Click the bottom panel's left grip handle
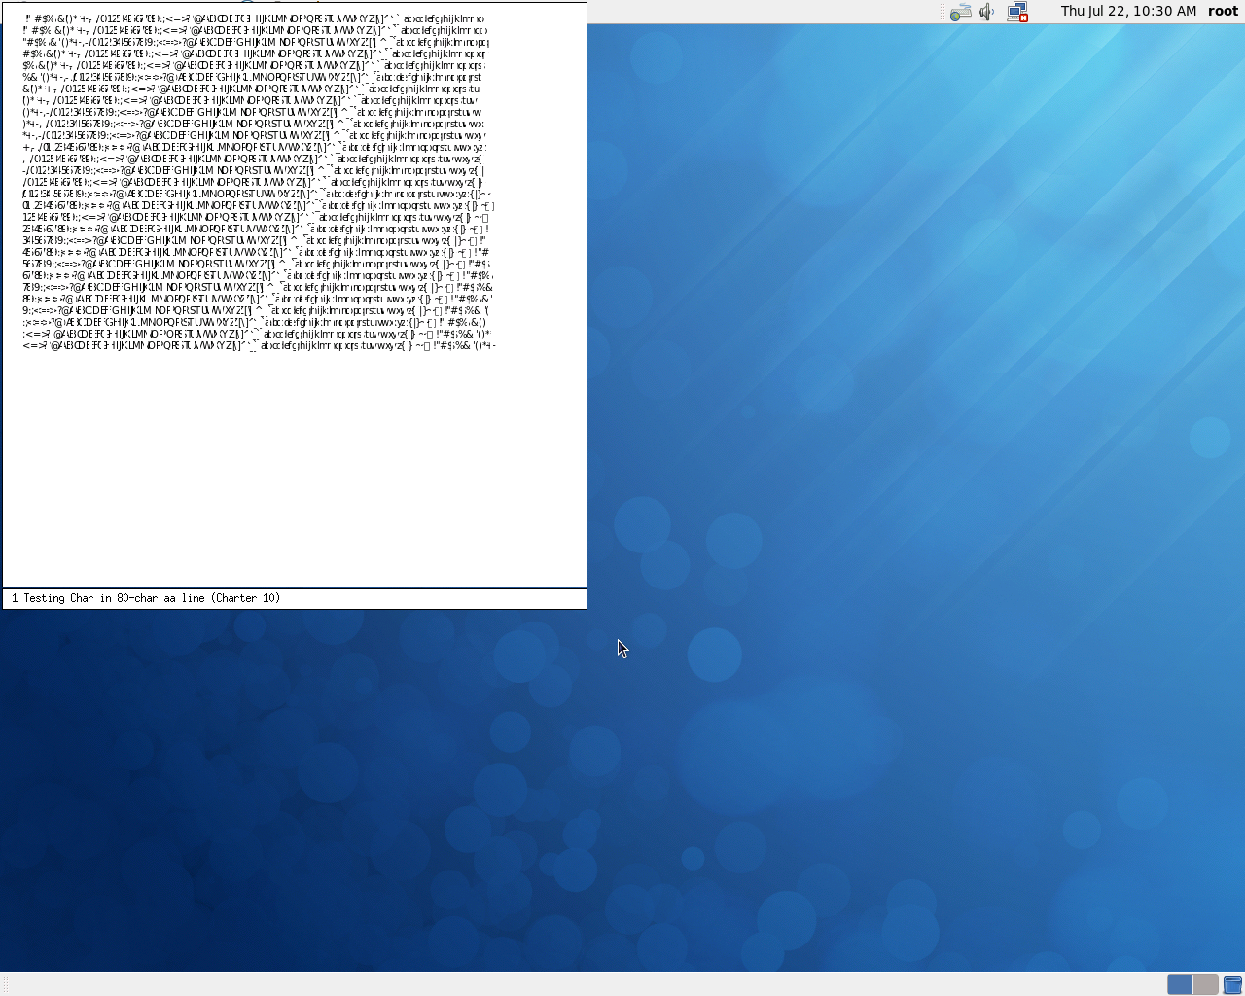The width and height of the screenshot is (1245, 996). point(5,984)
